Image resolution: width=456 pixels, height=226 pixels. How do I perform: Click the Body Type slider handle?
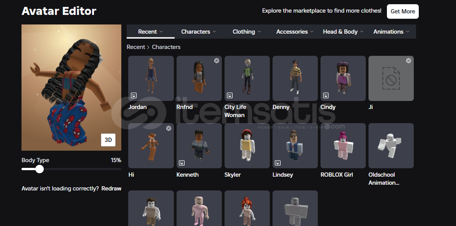[x=40, y=169]
